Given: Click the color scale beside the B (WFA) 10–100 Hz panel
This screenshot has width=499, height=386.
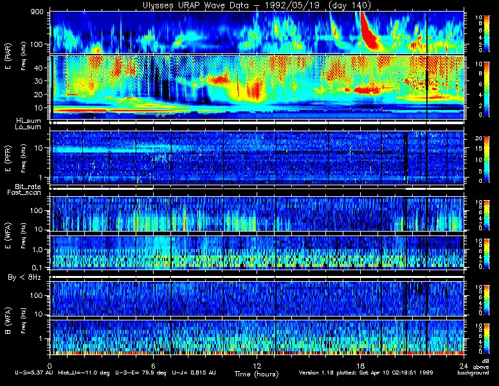Looking at the screenshot, I should (487, 300).
